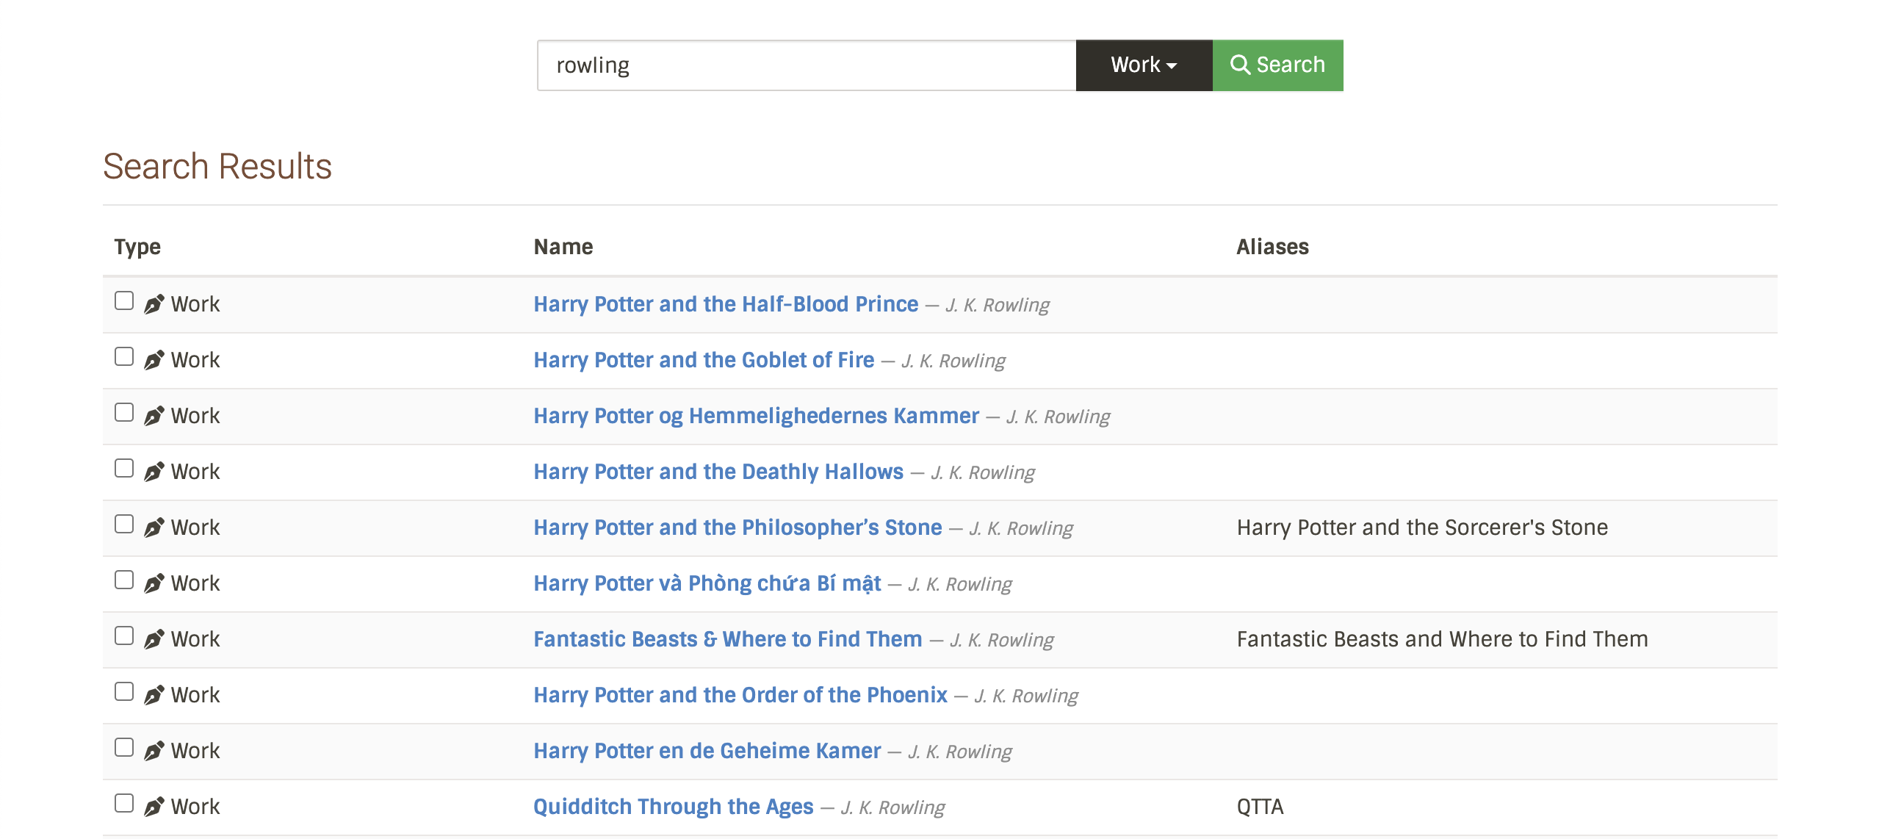Open Harry Potter and the Half-Blood Prince
The height and width of the screenshot is (839, 1879).
coord(726,304)
